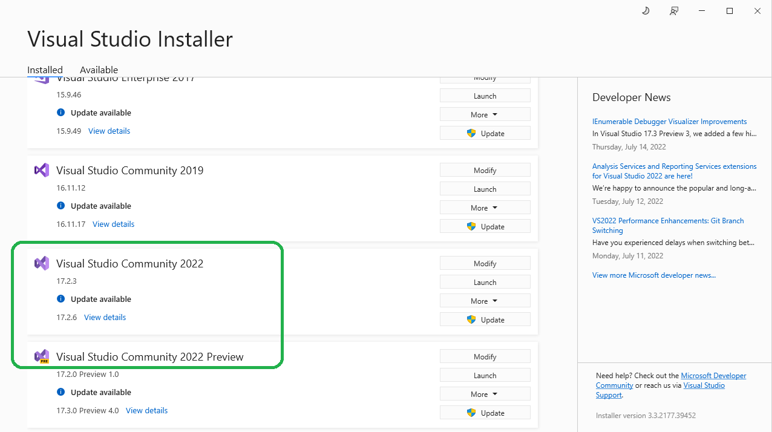Update Visual Studio Community 2022

(485, 319)
